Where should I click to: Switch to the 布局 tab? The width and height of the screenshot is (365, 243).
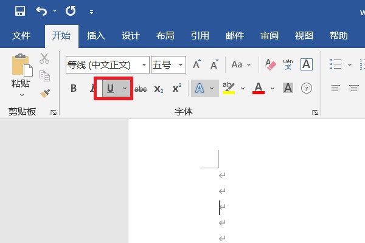(165, 36)
